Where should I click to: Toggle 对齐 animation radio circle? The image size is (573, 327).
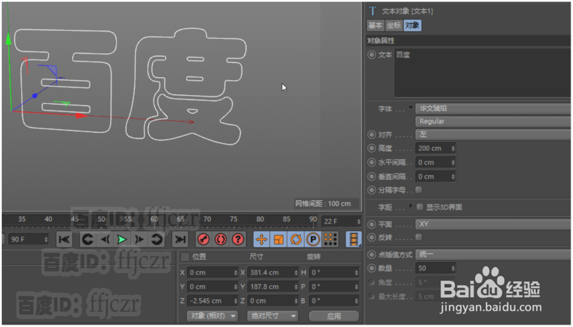click(372, 135)
